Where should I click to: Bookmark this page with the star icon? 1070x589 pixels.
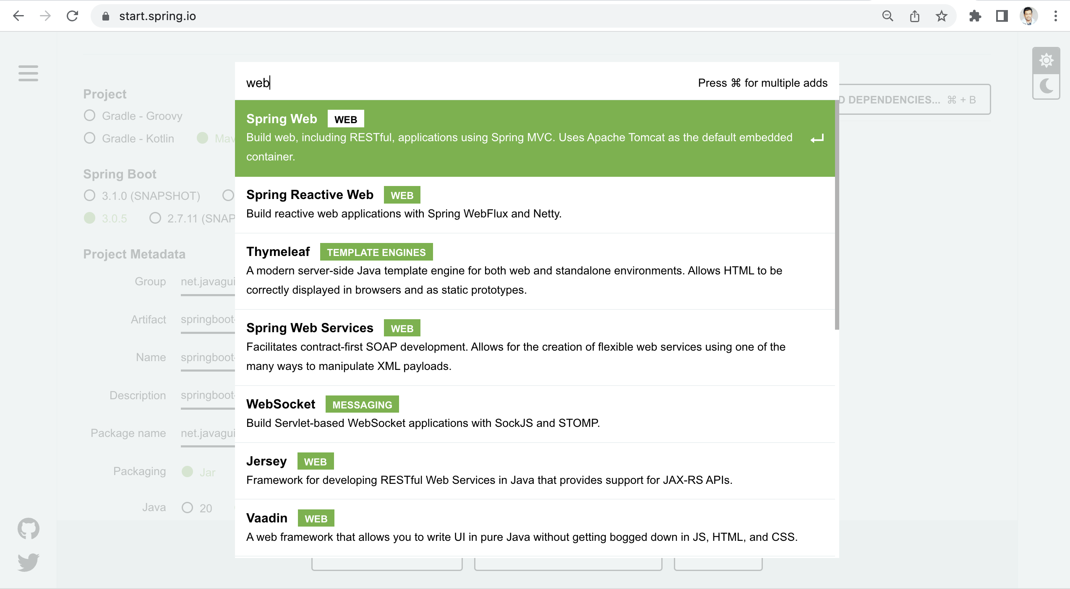click(x=942, y=16)
